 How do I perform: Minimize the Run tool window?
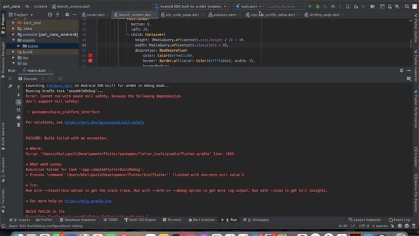click(x=409, y=70)
